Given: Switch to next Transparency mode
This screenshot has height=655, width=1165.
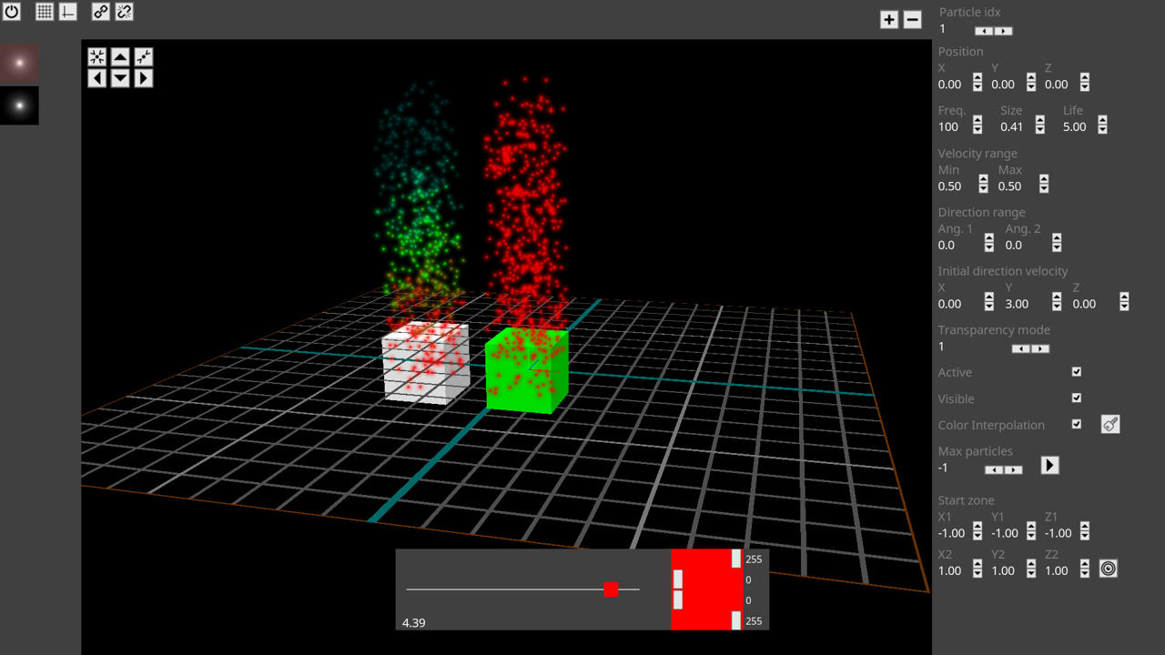Looking at the screenshot, I should [1040, 348].
